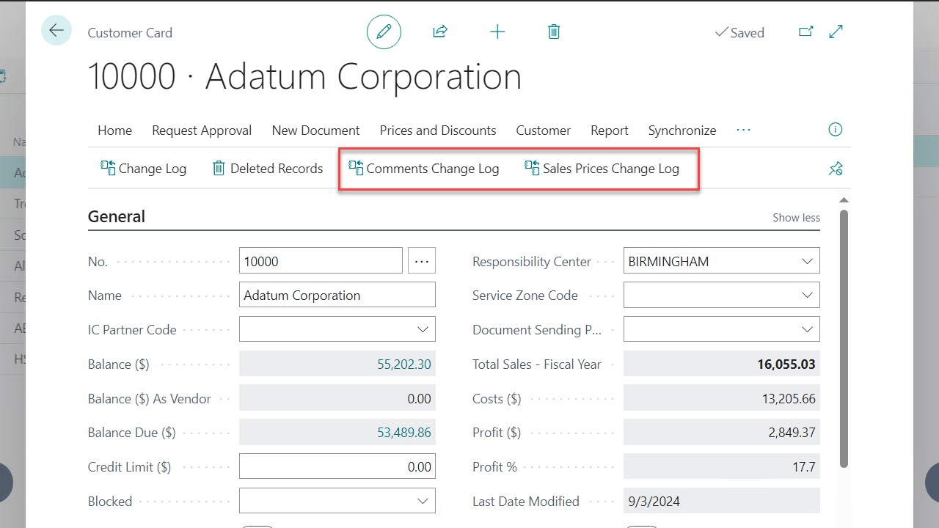939x528 pixels.
Task: Open the assist edit beside customer No. field
Action: pyautogui.click(x=422, y=260)
